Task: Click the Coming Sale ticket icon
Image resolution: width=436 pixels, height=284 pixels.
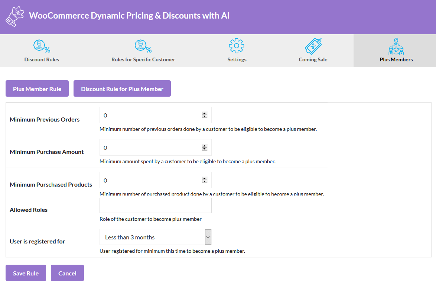Action: click(x=313, y=45)
